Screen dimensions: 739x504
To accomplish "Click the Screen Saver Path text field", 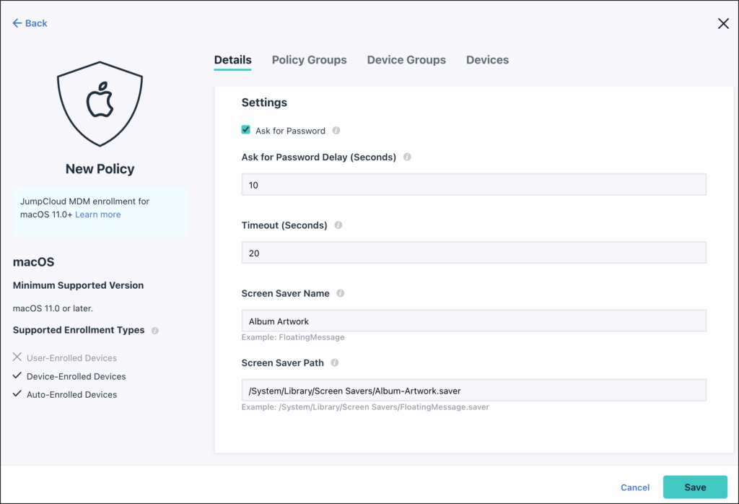I will click(473, 391).
